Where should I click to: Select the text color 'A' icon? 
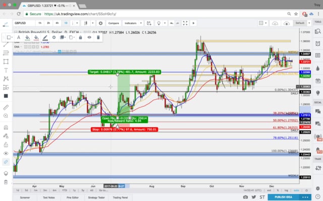tap(19, 37)
